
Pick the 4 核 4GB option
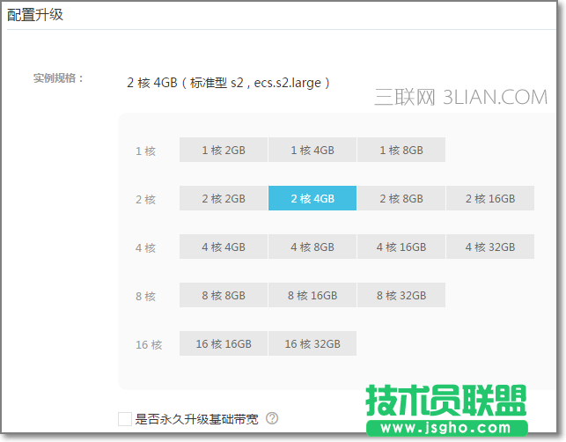223,247
